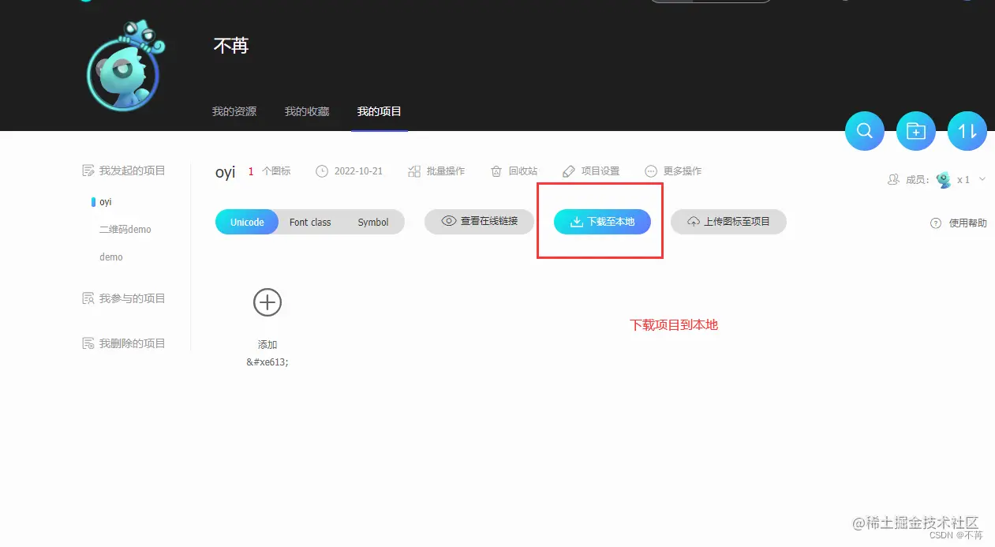The width and height of the screenshot is (995, 547).
Task: Click 查看在线链接 to view online link
Action: coord(479,222)
